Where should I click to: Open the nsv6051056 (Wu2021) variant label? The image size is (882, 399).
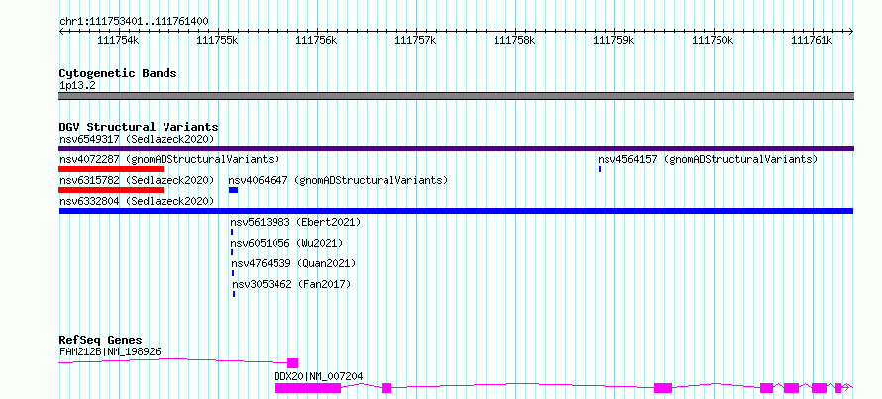point(286,243)
